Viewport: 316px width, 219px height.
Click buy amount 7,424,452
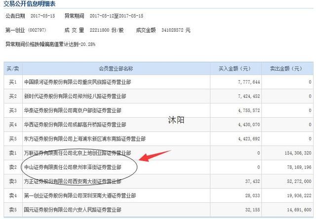coord(249,96)
